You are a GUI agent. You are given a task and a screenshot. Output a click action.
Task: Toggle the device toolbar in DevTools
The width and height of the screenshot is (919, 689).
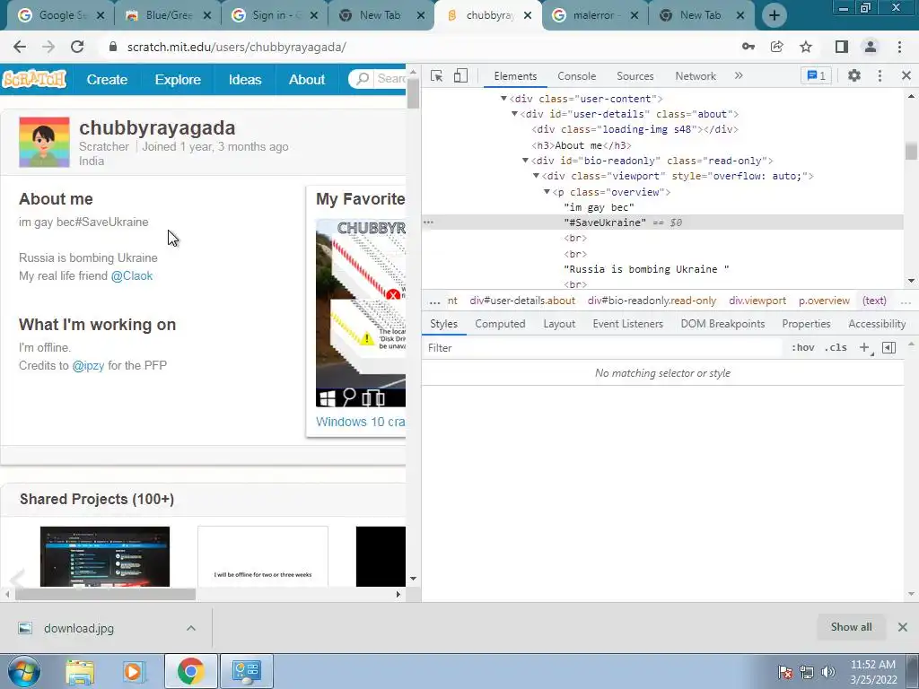(460, 76)
